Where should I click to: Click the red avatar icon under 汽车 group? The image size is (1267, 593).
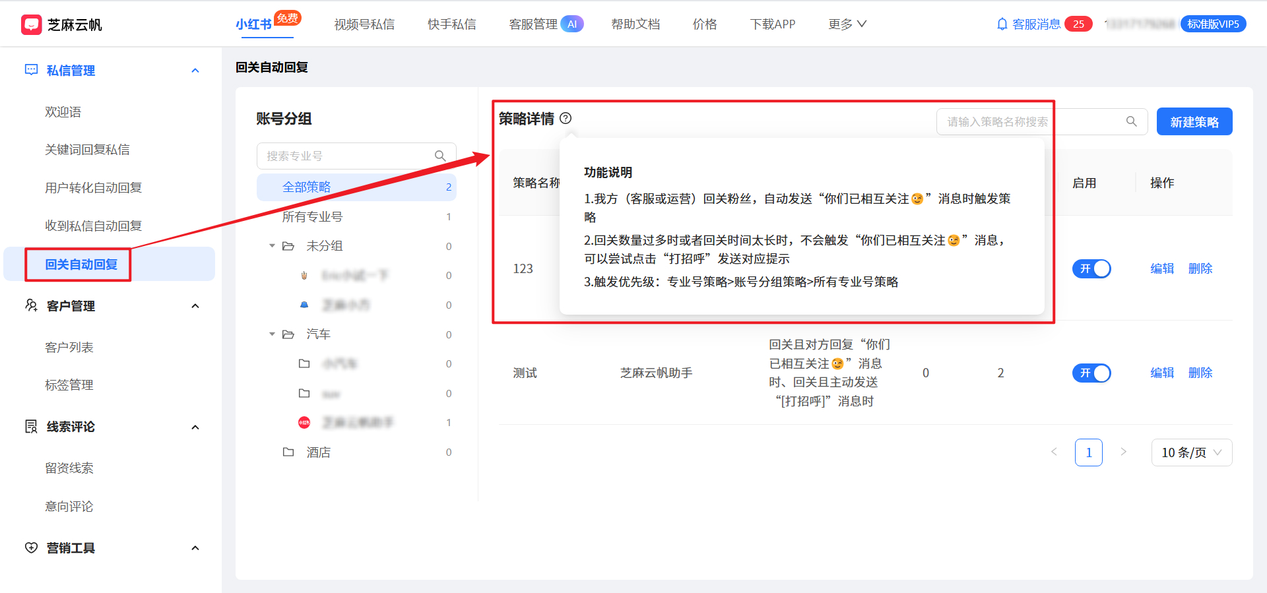[x=304, y=423]
